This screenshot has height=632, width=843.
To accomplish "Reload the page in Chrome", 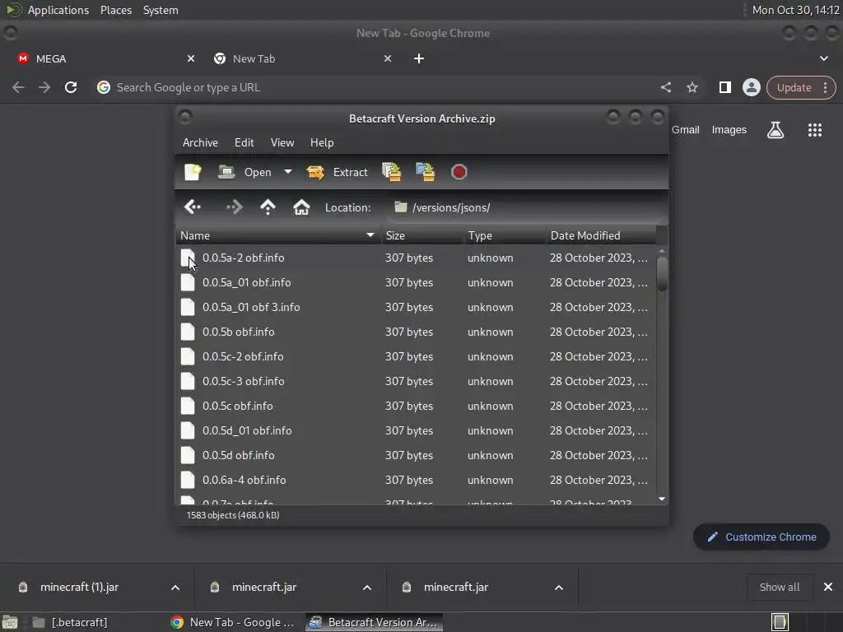I will (x=71, y=87).
